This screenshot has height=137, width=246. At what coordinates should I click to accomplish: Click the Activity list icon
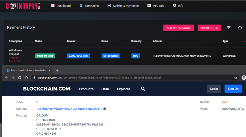tap(109, 6)
